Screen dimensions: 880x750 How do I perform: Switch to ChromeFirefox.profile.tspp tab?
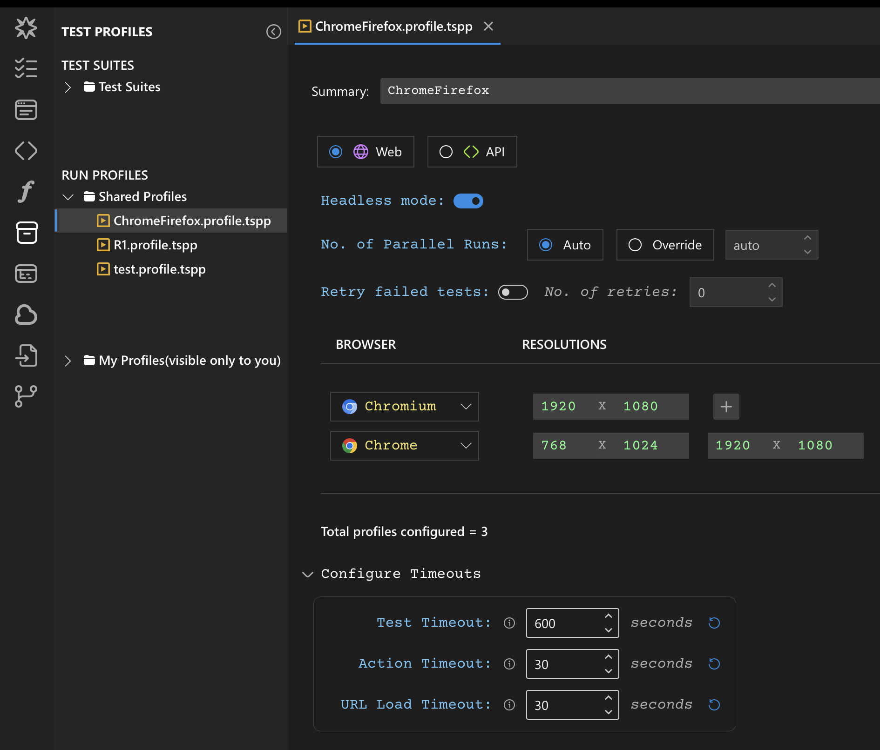pos(393,27)
